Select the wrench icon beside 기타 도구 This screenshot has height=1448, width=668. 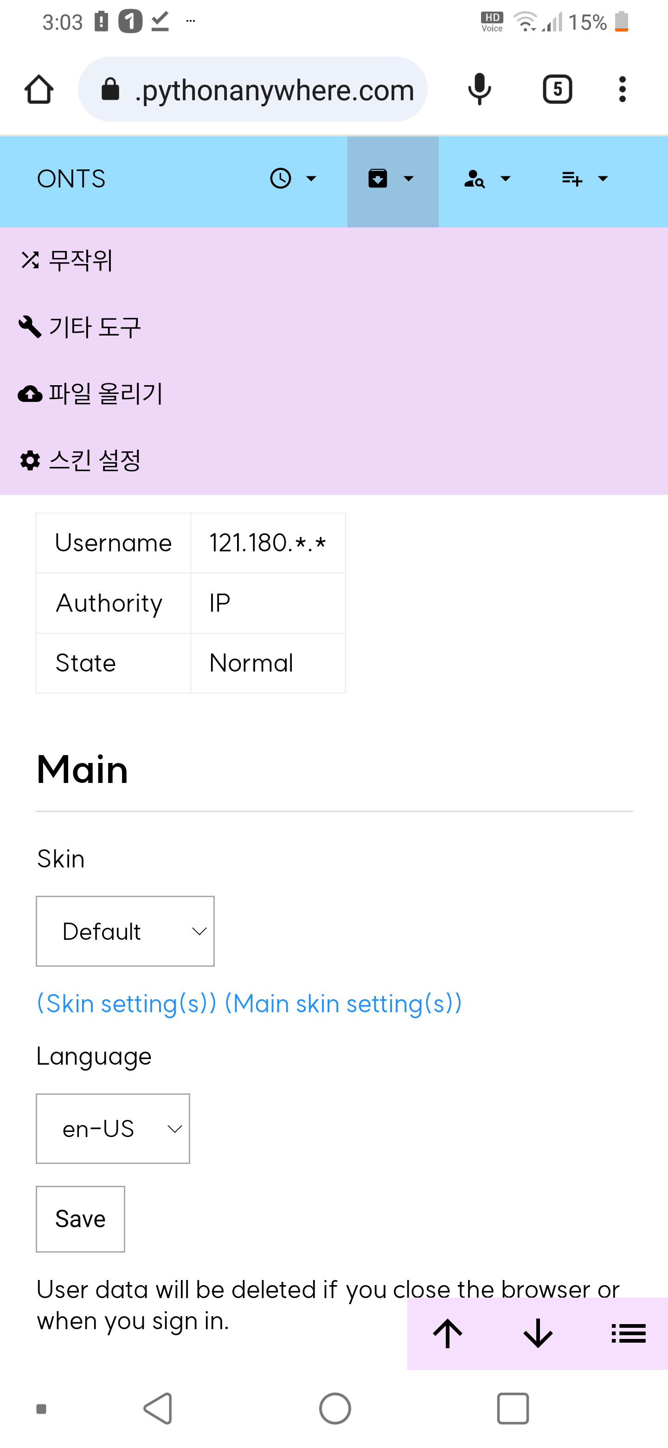31,327
